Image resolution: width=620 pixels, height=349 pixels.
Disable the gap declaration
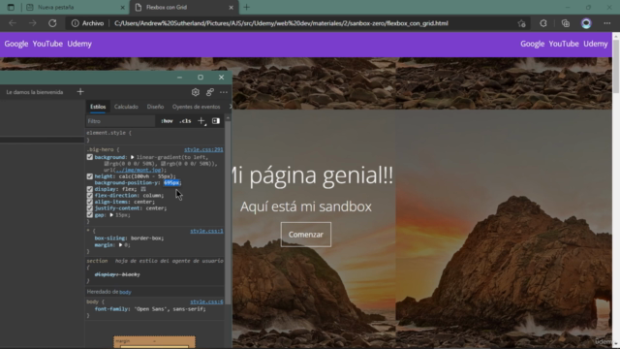[90, 215]
